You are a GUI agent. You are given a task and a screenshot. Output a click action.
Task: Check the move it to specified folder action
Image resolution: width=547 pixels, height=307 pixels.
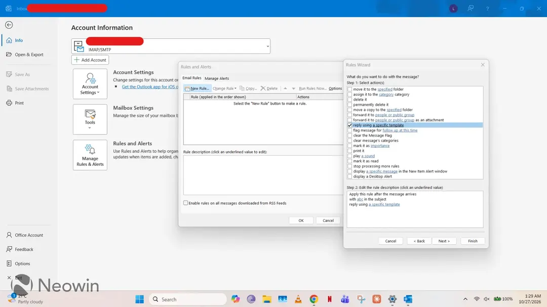click(x=349, y=89)
